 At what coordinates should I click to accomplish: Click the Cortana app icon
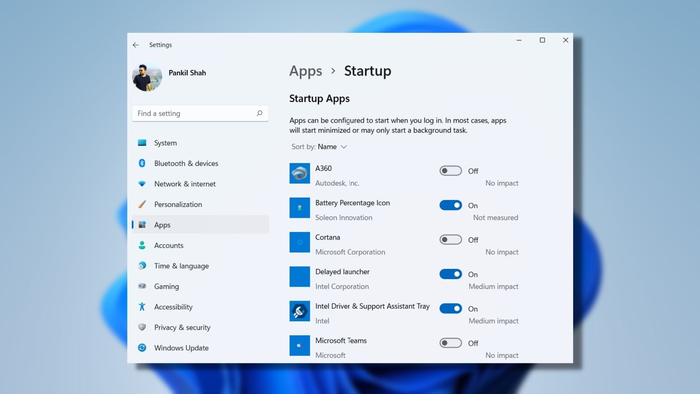click(300, 242)
